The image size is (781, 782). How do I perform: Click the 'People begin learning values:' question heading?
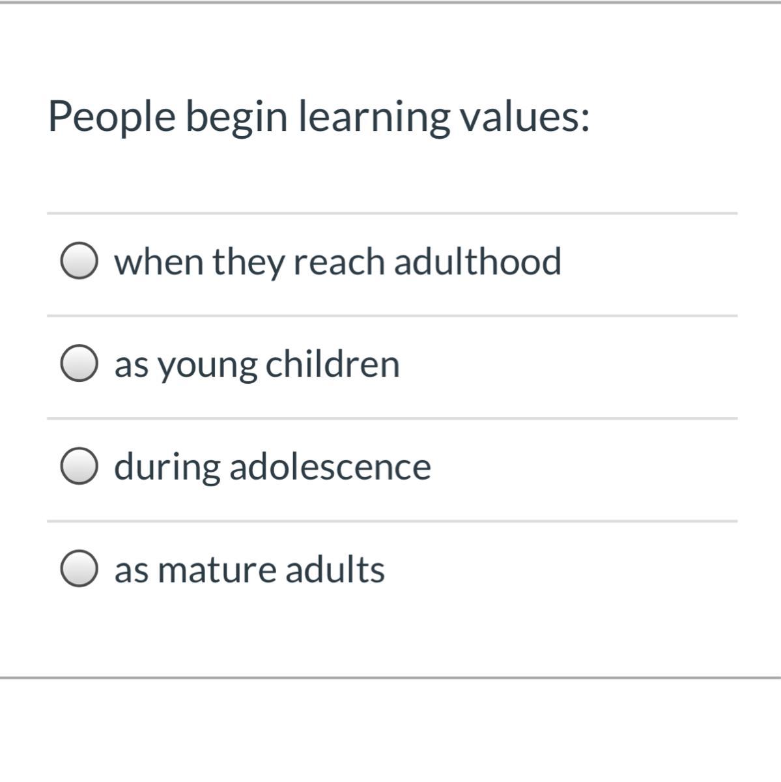pos(319,118)
